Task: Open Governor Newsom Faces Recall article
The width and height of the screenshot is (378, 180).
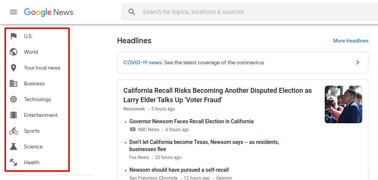Action: 191,121
